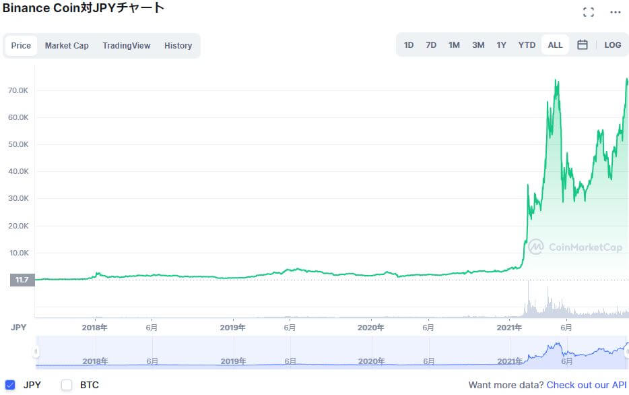Click the 10.0K axis value
This screenshot has width=629, height=395.
tap(18, 253)
